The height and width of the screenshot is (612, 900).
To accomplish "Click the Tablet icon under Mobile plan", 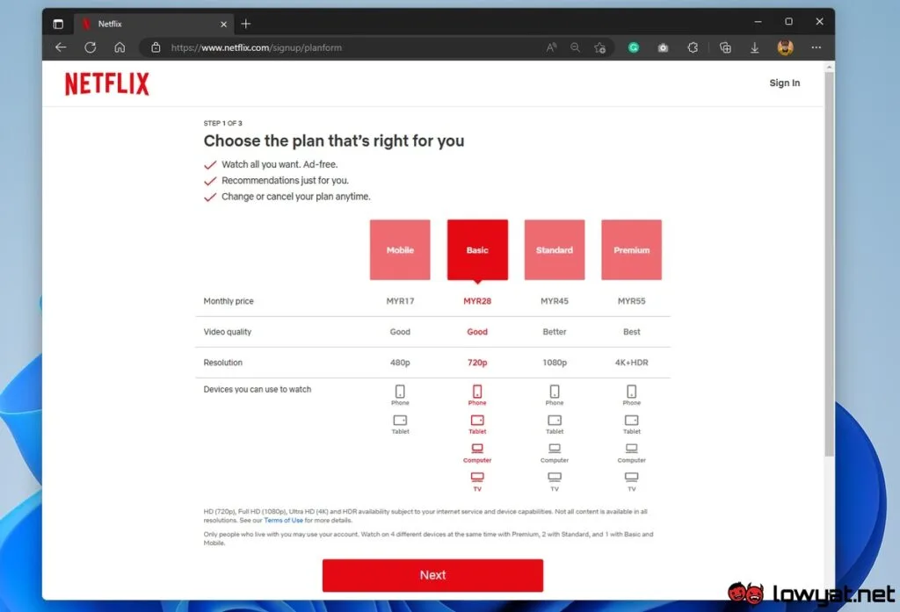I will point(400,421).
